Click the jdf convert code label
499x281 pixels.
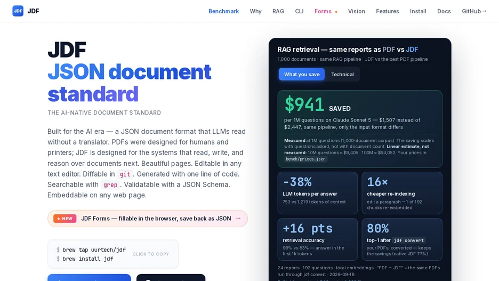(409, 240)
